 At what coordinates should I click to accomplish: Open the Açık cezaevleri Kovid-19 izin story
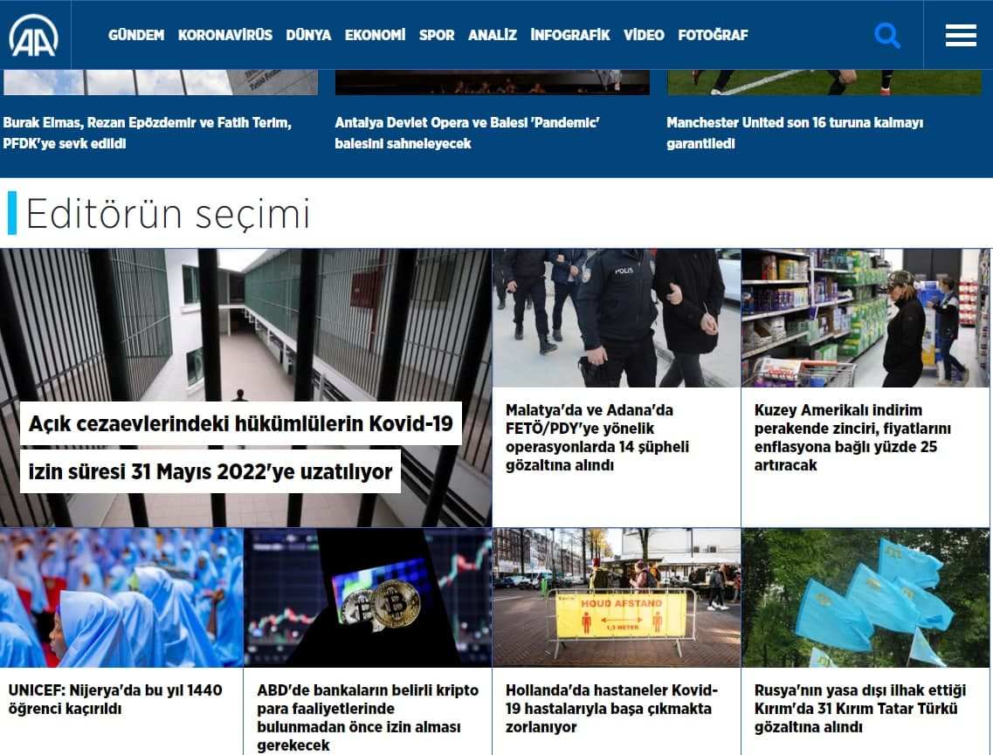pyautogui.click(x=240, y=448)
